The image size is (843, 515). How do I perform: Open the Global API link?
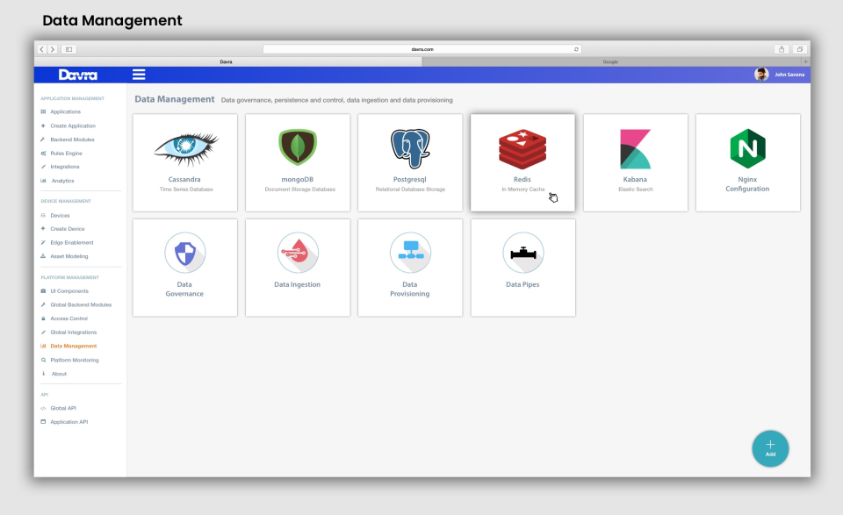pyautogui.click(x=62, y=408)
